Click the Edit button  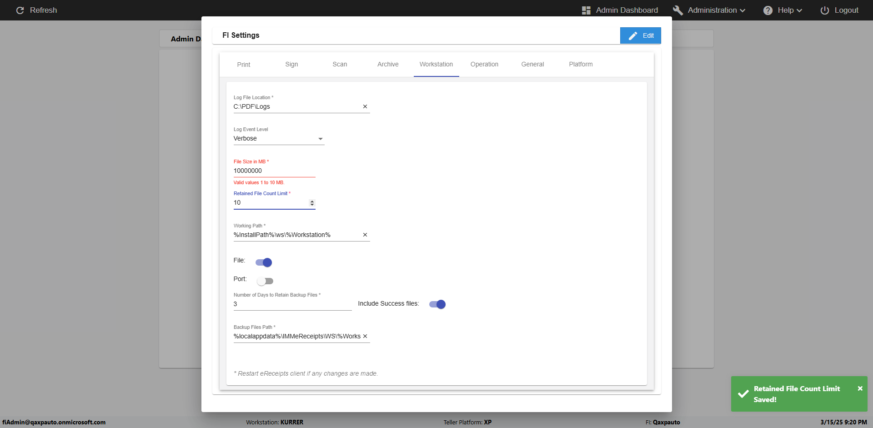[640, 35]
